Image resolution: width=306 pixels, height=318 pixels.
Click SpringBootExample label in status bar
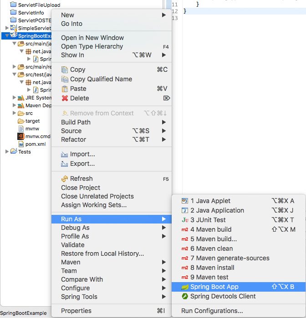23,313
